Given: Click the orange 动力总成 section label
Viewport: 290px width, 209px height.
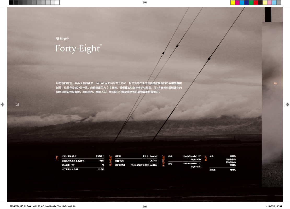Looking at the screenshot, I should coord(111,161).
